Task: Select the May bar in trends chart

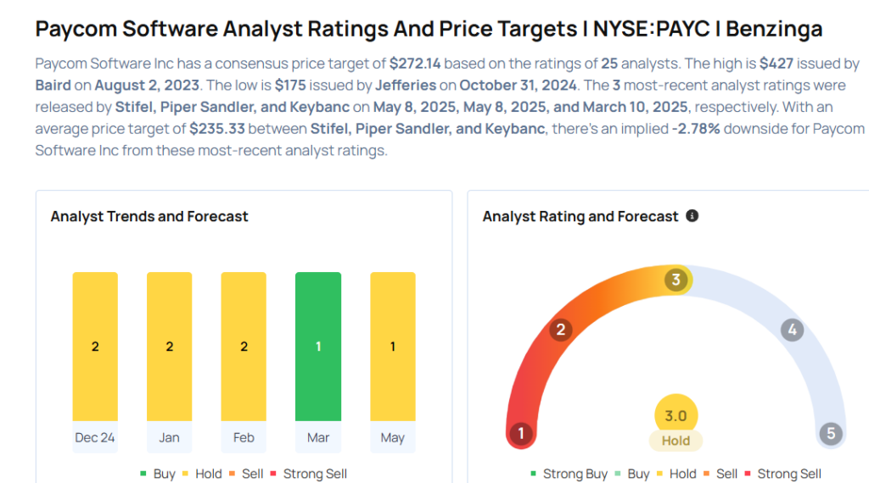Action: point(393,347)
